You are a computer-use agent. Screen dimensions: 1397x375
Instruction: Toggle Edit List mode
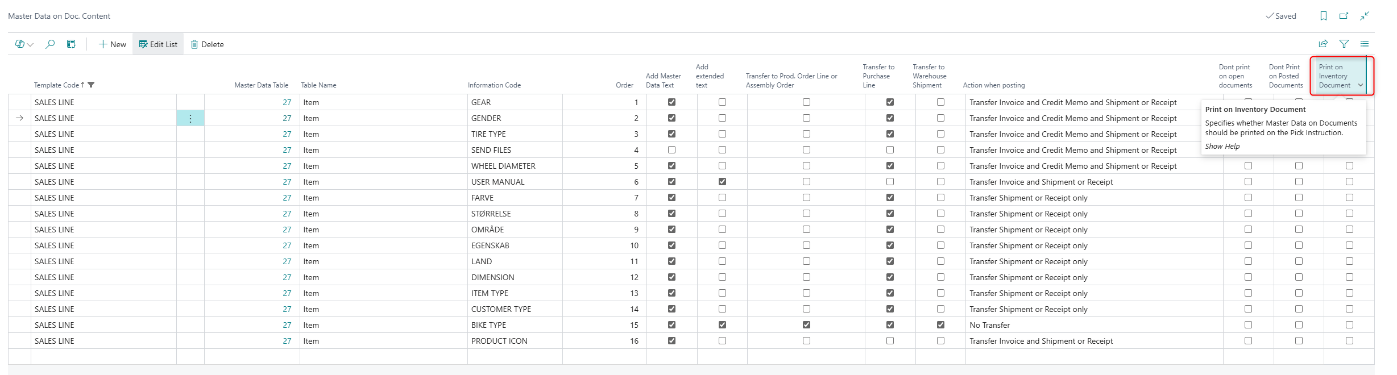point(158,44)
